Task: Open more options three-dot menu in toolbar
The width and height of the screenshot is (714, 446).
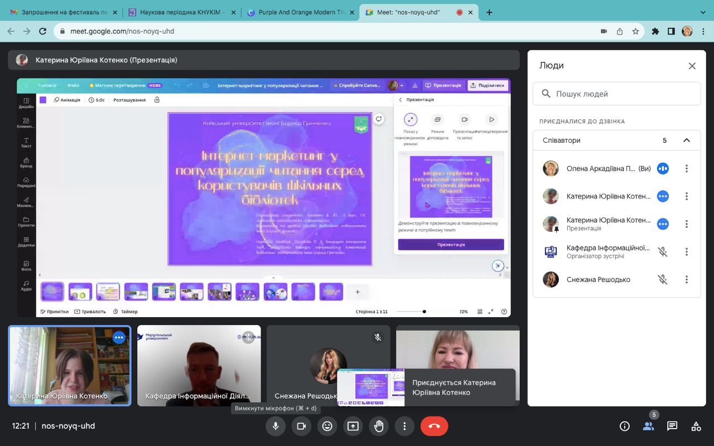Action: point(404,426)
